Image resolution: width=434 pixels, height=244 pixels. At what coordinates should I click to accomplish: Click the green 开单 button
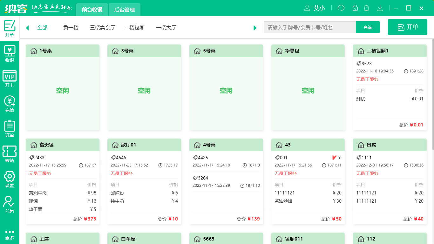click(x=407, y=27)
